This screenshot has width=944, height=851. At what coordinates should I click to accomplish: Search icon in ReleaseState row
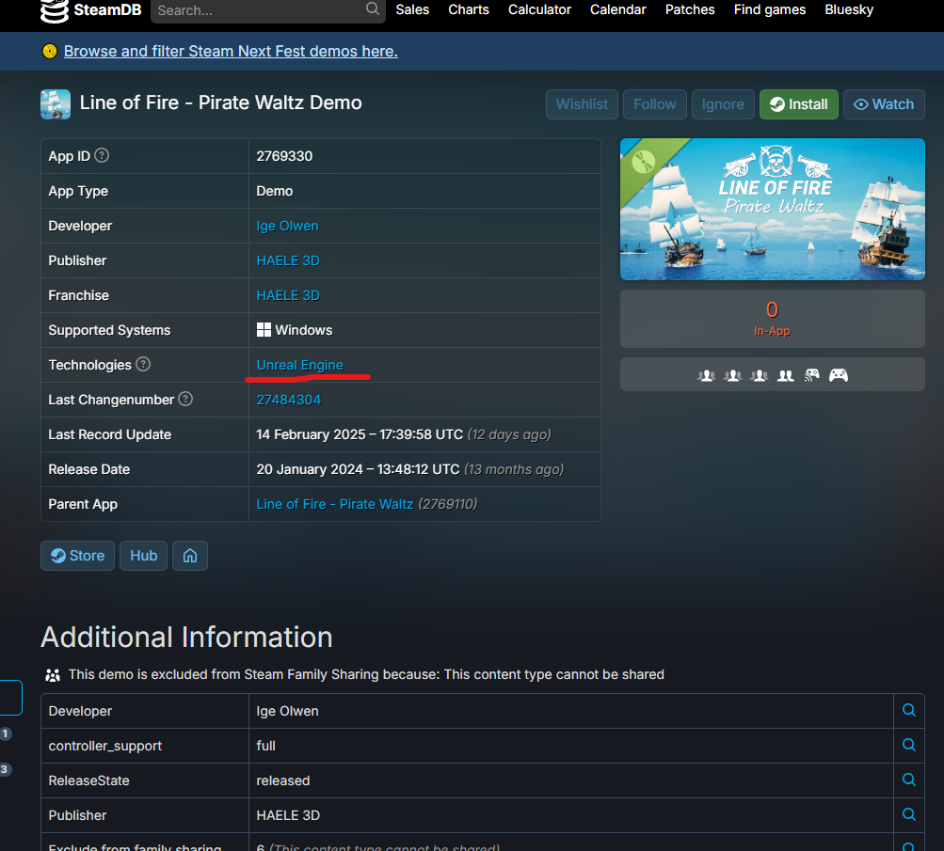click(909, 780)
